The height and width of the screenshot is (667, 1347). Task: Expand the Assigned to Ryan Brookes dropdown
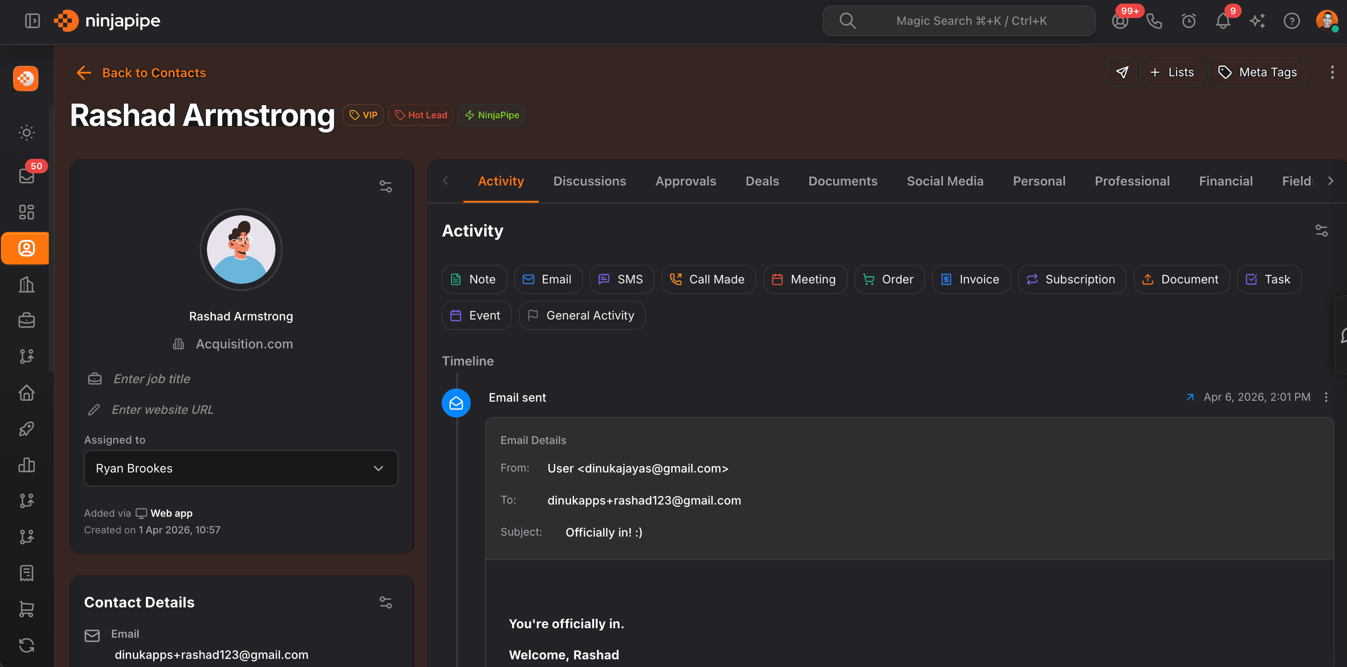(240, 468)
